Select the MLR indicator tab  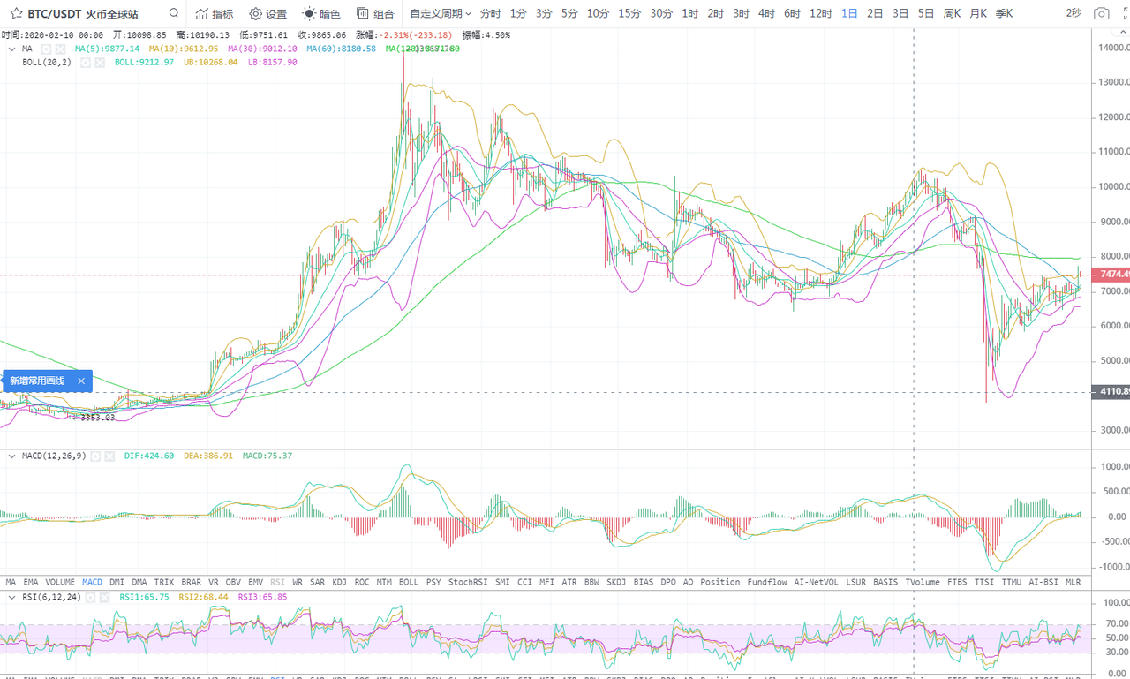[1073, 583]
